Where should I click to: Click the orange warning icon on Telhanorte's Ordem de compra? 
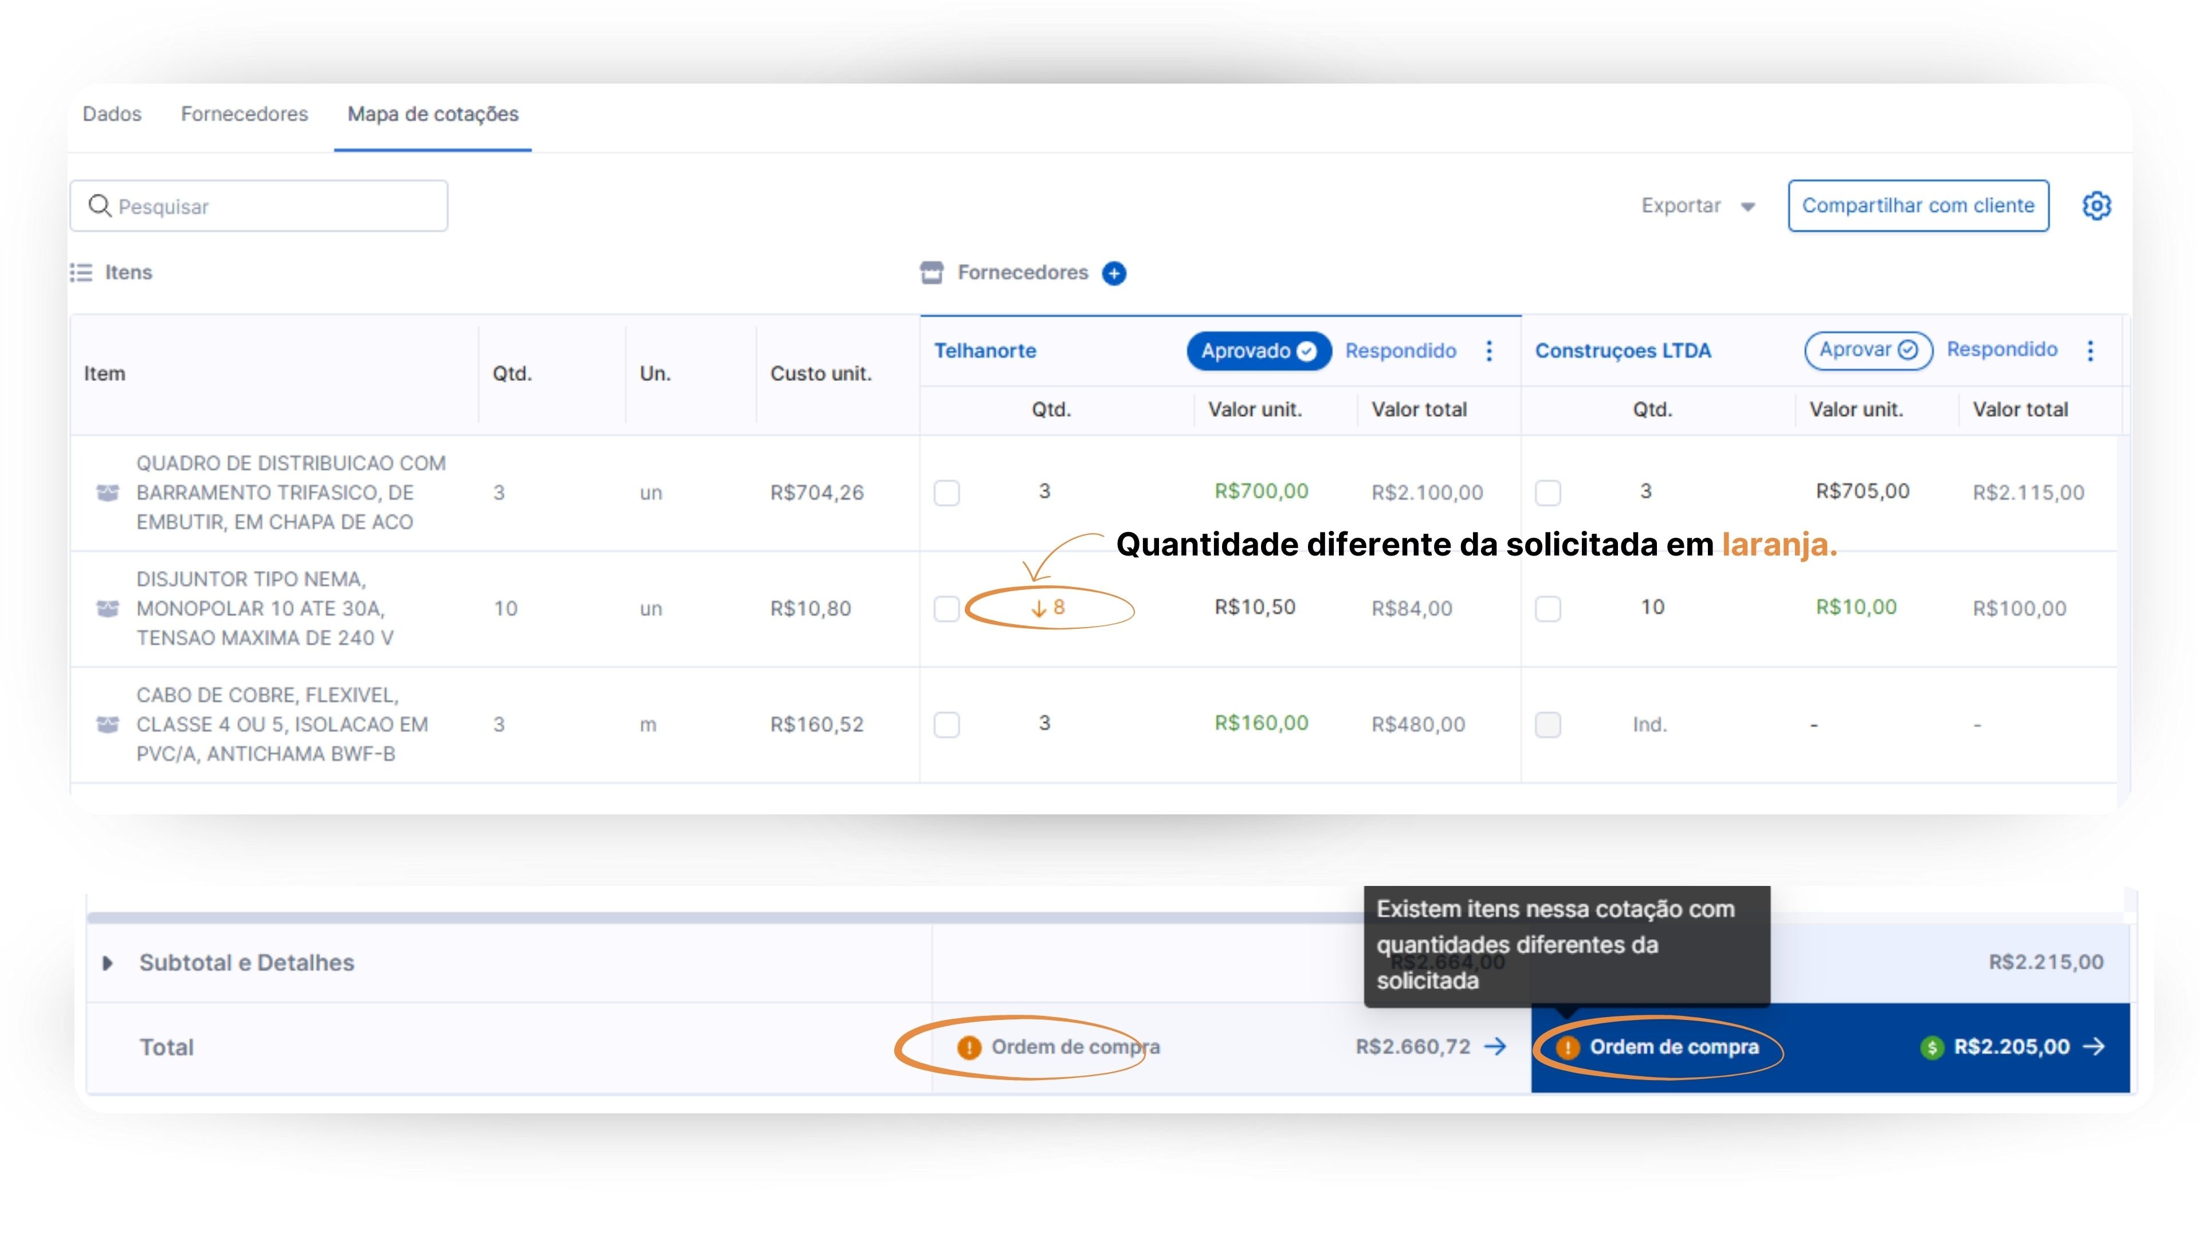[968, 1047]
